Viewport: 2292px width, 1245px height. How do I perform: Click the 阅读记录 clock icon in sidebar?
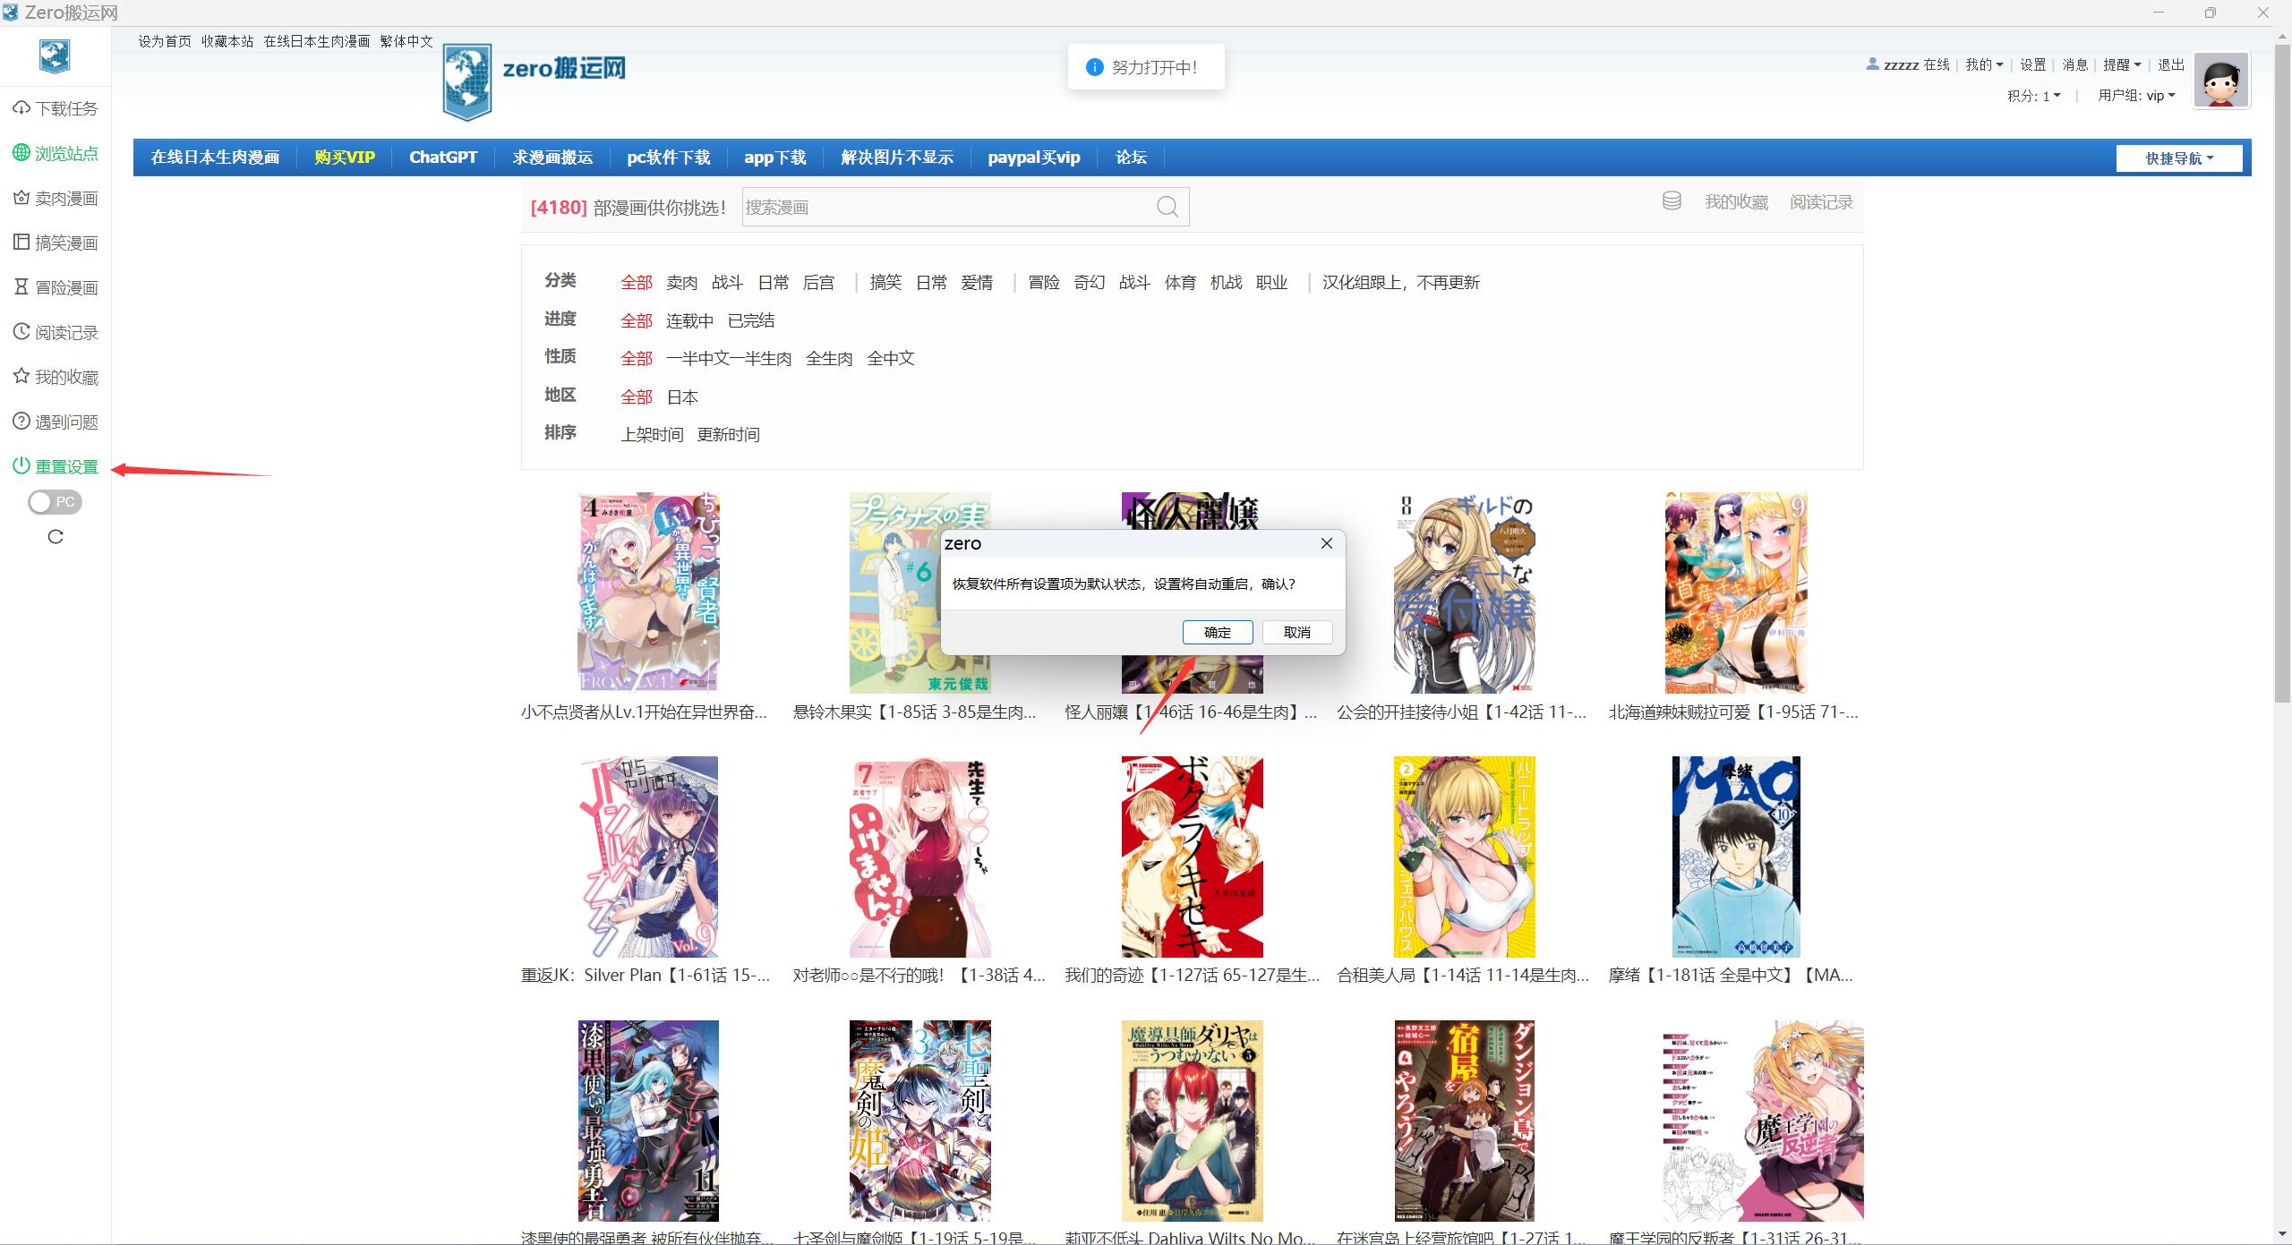[21, 332]
